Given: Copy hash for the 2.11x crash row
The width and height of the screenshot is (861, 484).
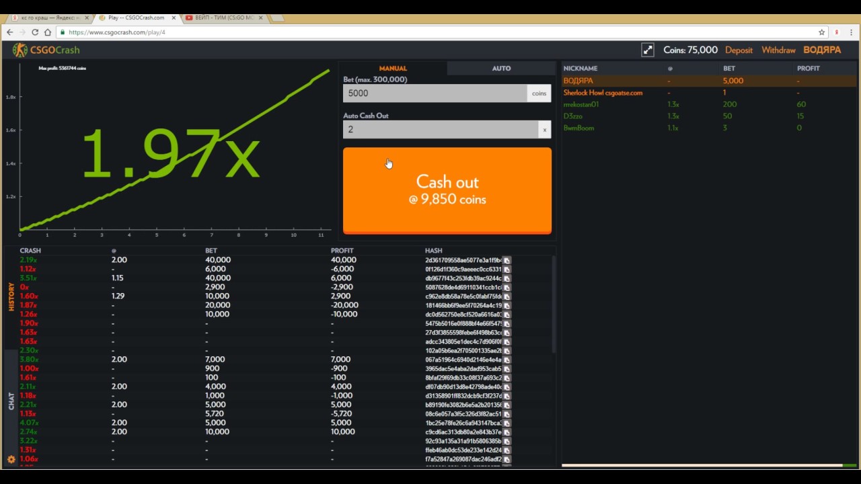Looking at the screenshot, I should (x=507, y=387).
